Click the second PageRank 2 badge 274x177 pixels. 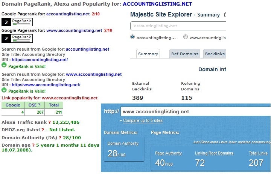click(17, 38)
